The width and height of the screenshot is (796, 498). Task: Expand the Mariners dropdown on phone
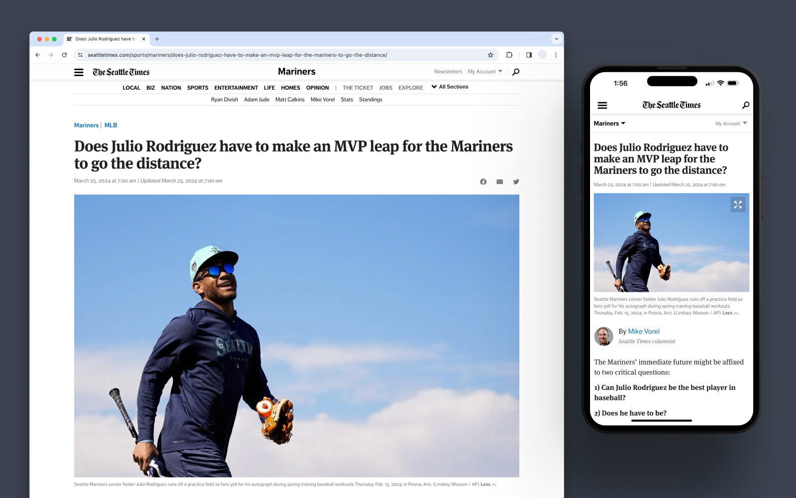(x=609, y=124)
